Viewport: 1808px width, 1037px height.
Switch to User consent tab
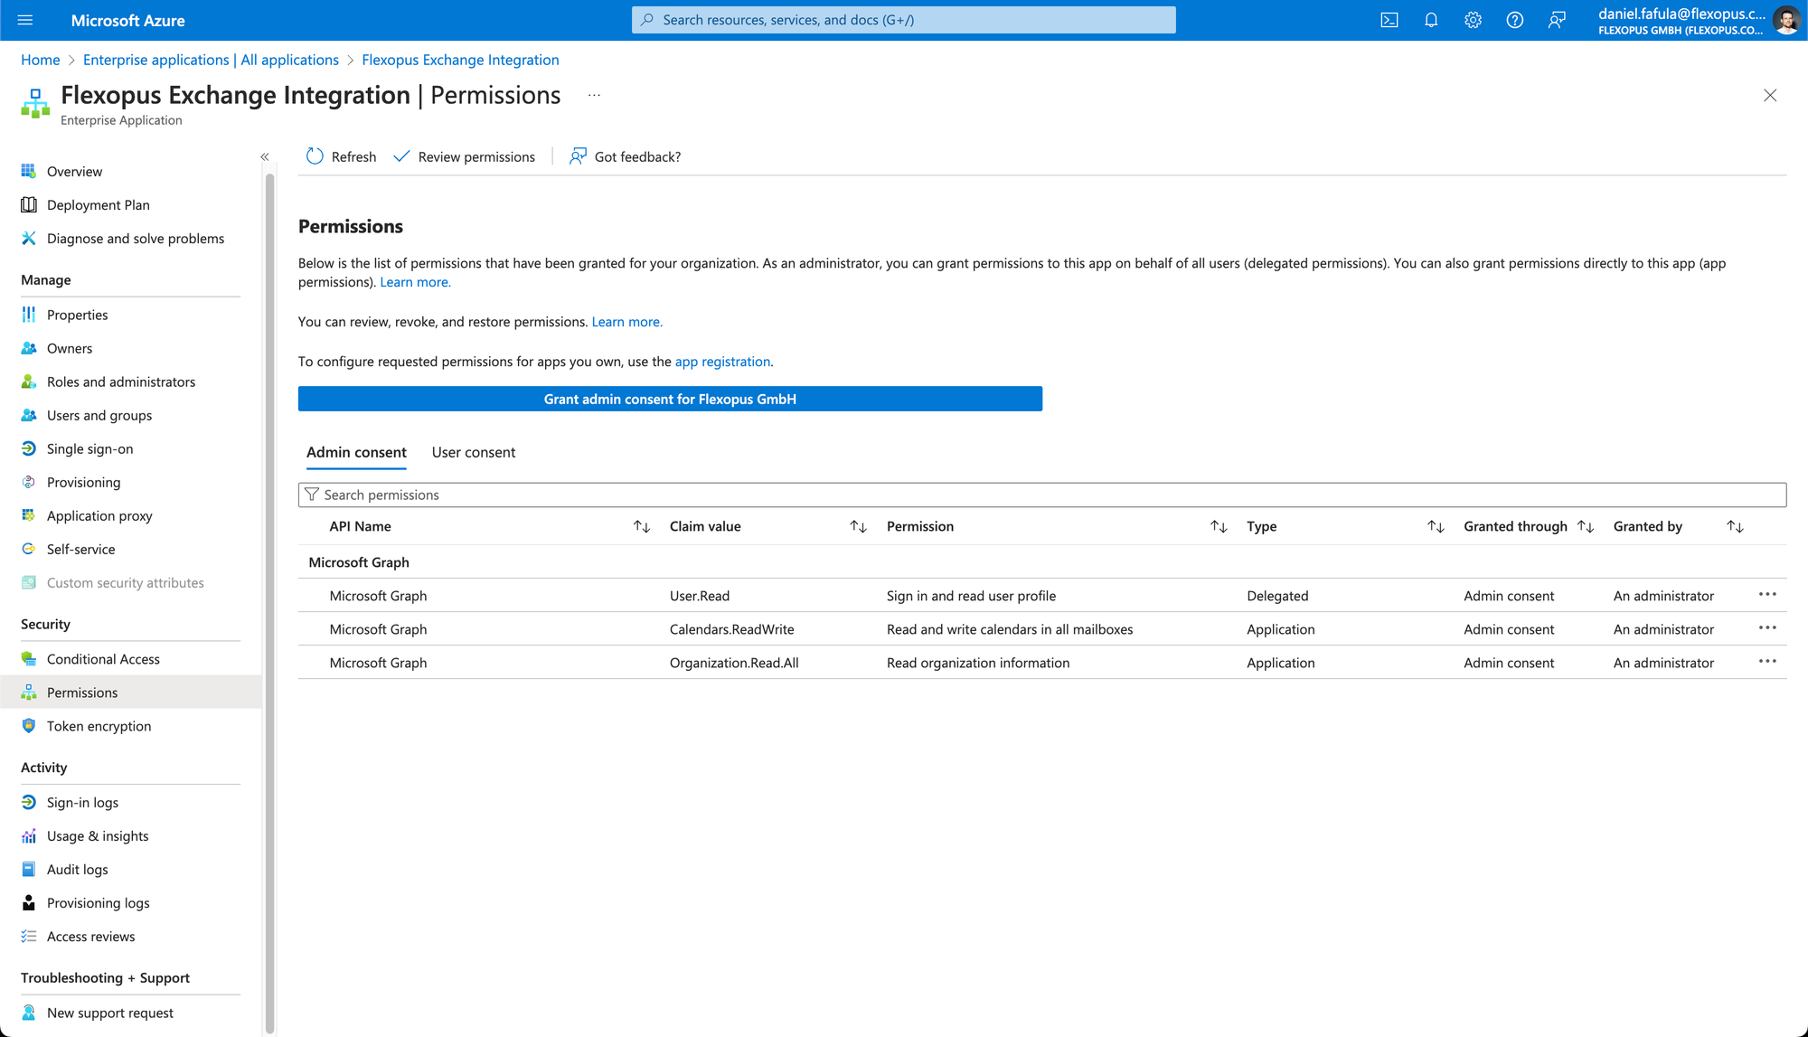pos(474,452)
